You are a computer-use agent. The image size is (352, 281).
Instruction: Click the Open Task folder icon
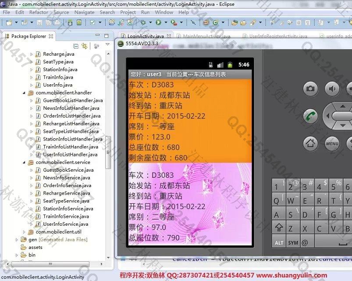[x=243, y=22]
